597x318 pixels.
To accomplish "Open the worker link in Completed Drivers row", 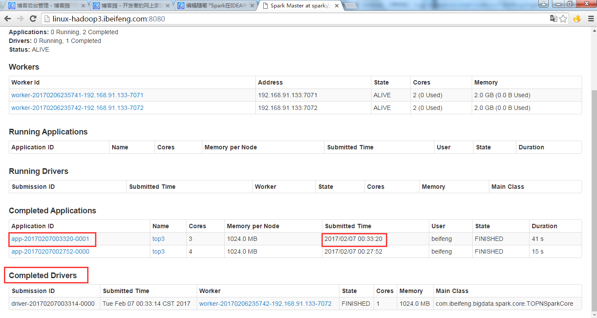I will 265,304.
